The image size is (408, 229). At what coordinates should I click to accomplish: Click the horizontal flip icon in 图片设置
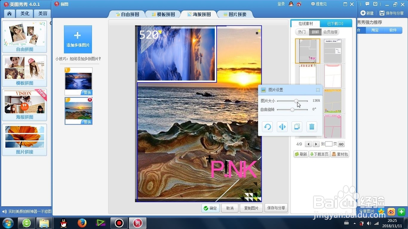[x=282, y=127]
